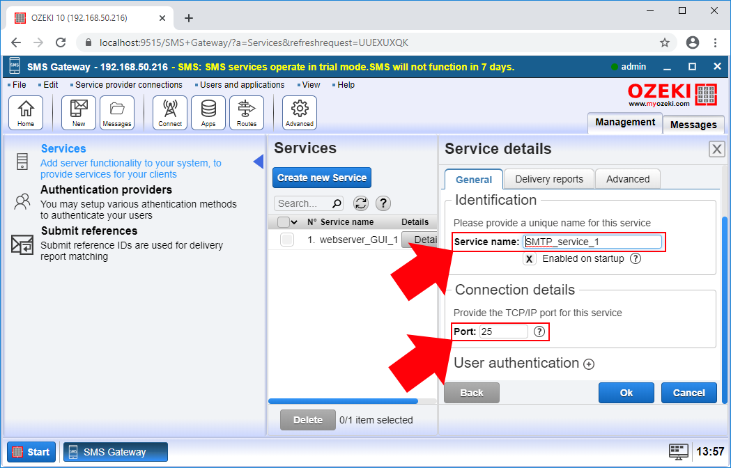Click the Start button in the taskbar

[x=31, y=452]
